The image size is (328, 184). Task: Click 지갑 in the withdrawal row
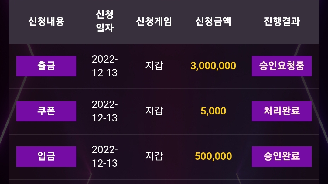tap(154, 66)
